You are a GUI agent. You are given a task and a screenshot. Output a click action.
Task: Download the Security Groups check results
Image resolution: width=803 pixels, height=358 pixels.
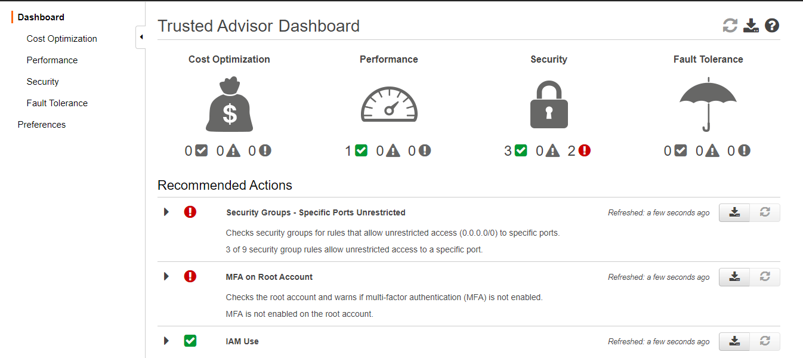click(x=735, y=212)
